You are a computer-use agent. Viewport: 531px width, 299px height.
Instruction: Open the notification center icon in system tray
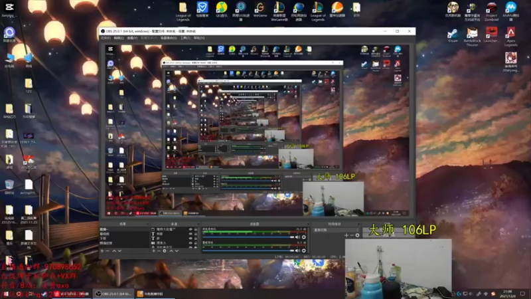tap(522, 294)
